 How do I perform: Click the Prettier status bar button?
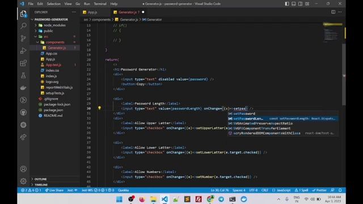[319, 190]
